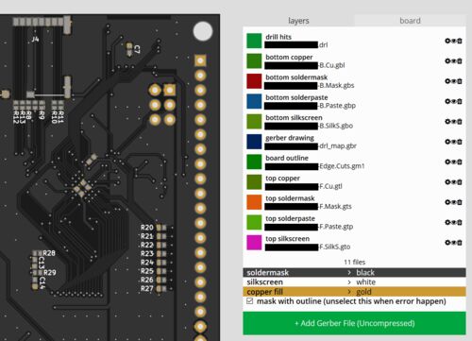Open gear settings for bottom soldermask layer

447,81
